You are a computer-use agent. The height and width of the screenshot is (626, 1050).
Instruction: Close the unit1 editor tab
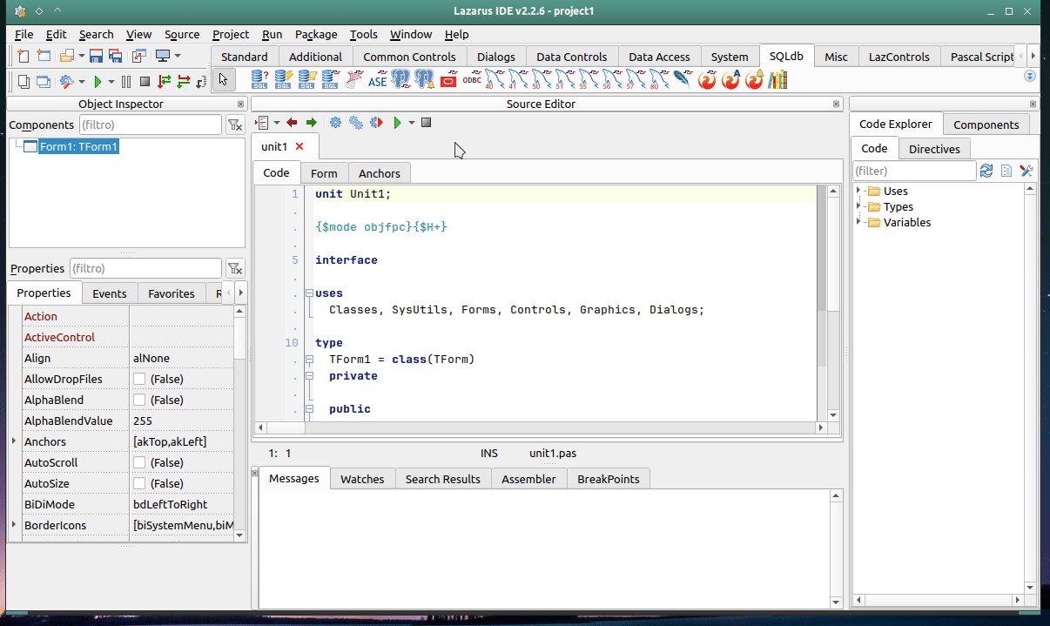[x=300, y=146]
